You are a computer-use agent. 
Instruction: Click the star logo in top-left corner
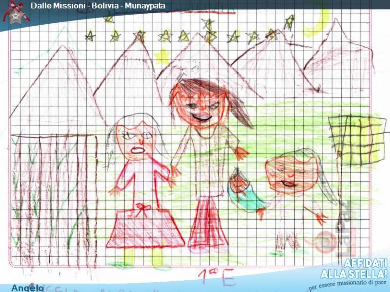(16, 12)
